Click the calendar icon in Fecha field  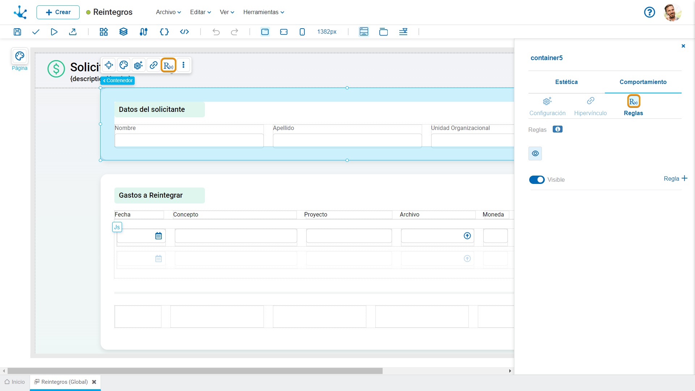click(159, 236)
